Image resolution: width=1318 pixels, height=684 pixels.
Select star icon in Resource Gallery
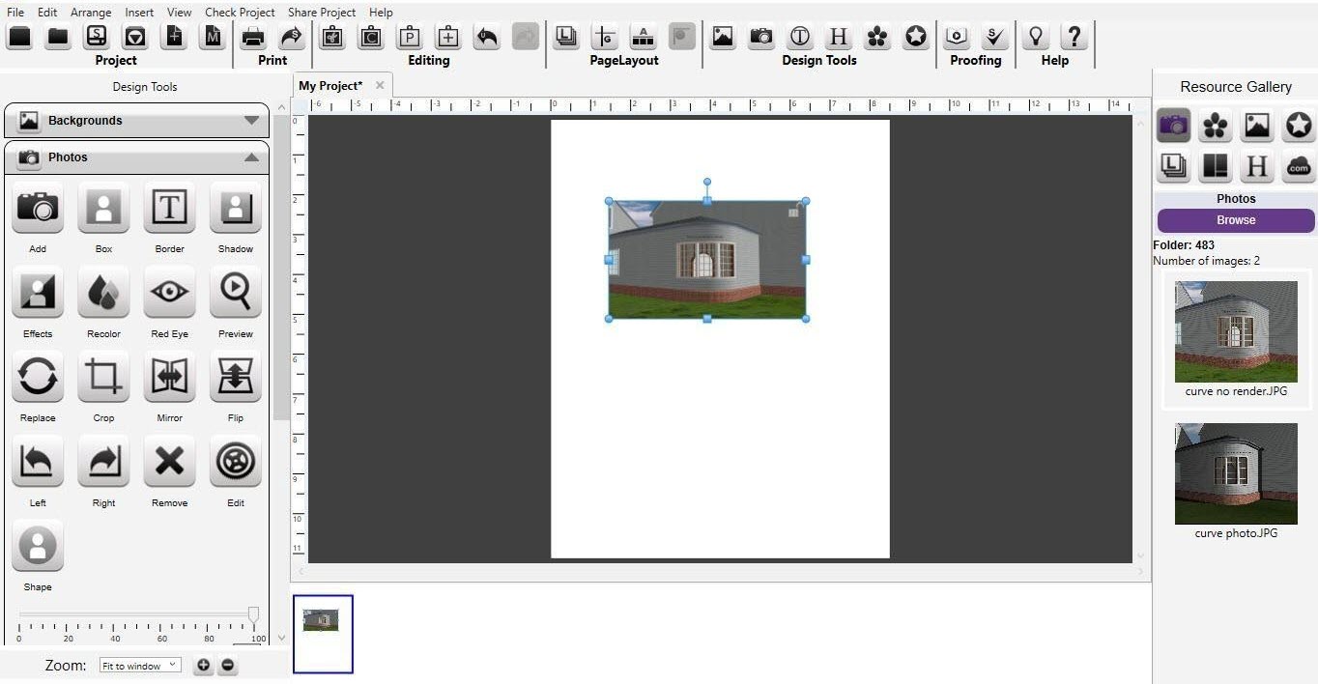click(x=1299, y=125)
